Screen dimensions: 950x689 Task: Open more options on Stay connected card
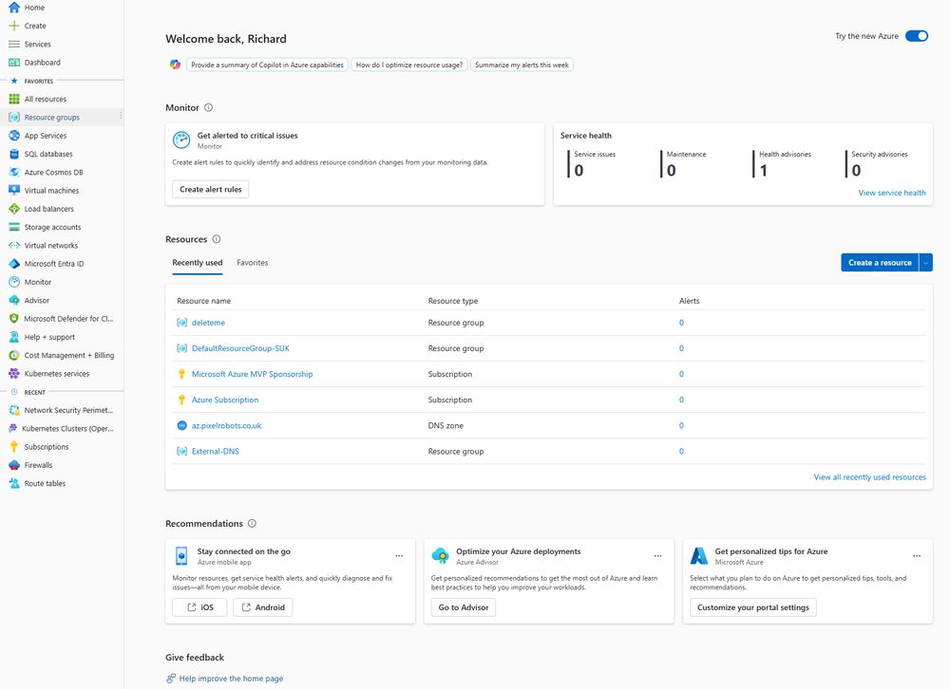399,556
